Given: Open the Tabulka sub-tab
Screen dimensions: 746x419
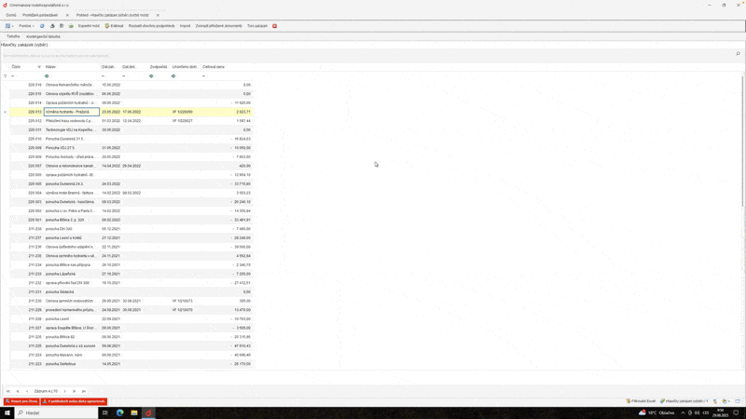Looking at the screenshot, I should pyautogui.click(x=13, y=36).
